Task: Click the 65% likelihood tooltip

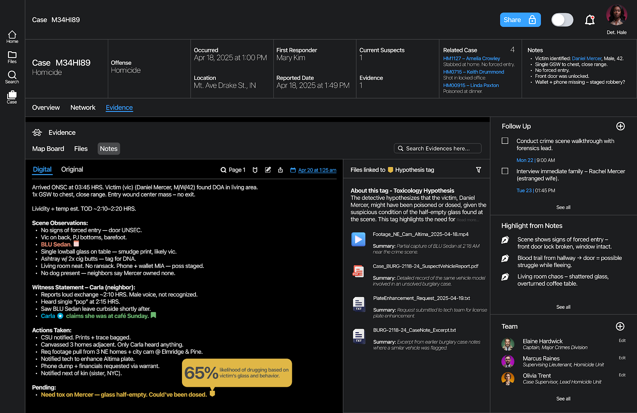Action: [x=237, y=373]
